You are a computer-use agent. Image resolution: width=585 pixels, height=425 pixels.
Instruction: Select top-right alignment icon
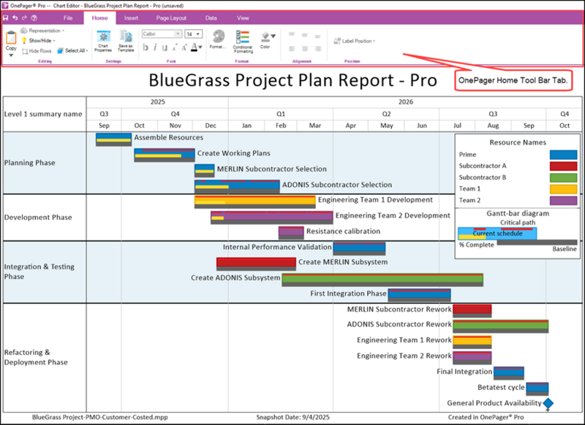[317, 36]
